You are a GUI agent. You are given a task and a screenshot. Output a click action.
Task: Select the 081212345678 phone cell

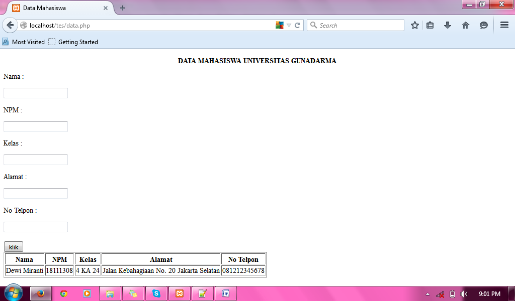click(243, 270)
